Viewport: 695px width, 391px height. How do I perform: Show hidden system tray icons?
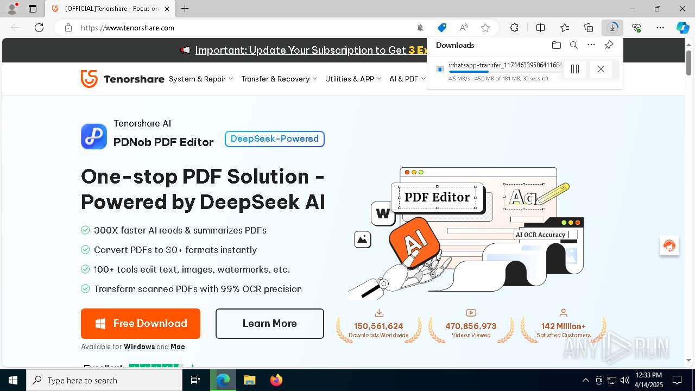click(x=585, y=380)
